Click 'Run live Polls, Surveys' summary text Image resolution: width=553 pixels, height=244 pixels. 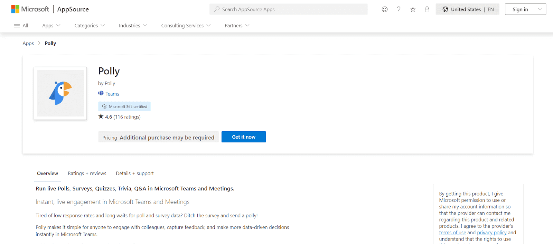135,189
